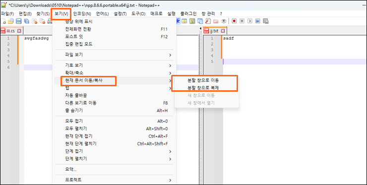Viewport: 367px width, 185px height.
Task: Click the Save toolbar icon
Action: point(18,21)
